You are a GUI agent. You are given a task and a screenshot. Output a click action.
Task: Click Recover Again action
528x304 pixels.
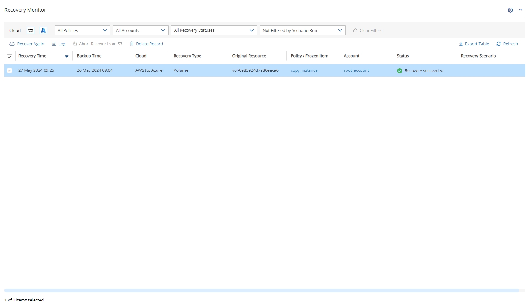pyautogui.click(x=27, y=44)
